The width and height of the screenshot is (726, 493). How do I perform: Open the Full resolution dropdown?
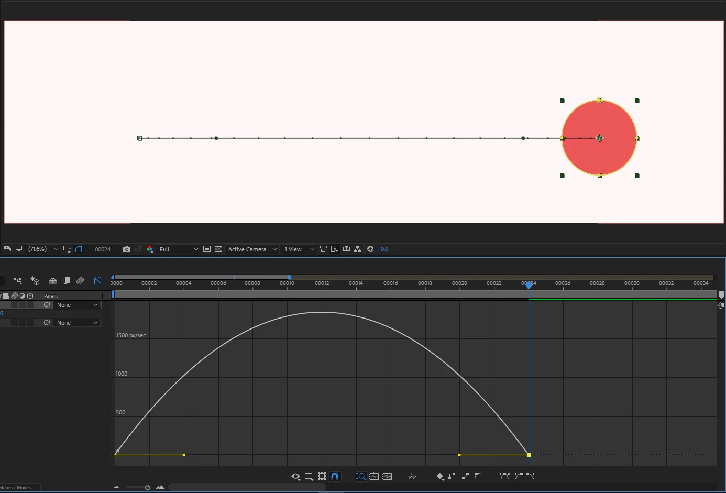tap(178, 249)
